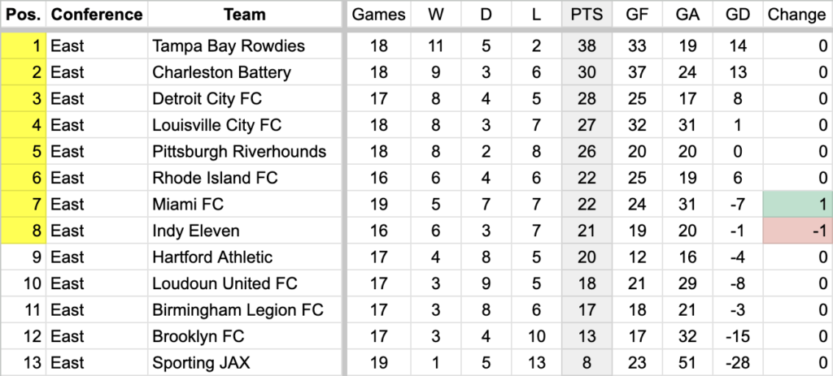Click Sporting JAX goal difference -28

pyautogui.click(x=737, y=363)
